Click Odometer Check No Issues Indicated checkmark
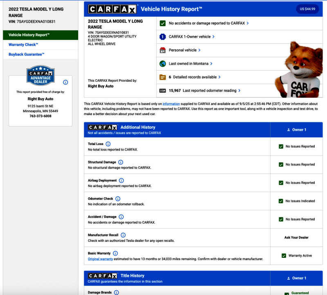The image size is (327, 295). 281,201
